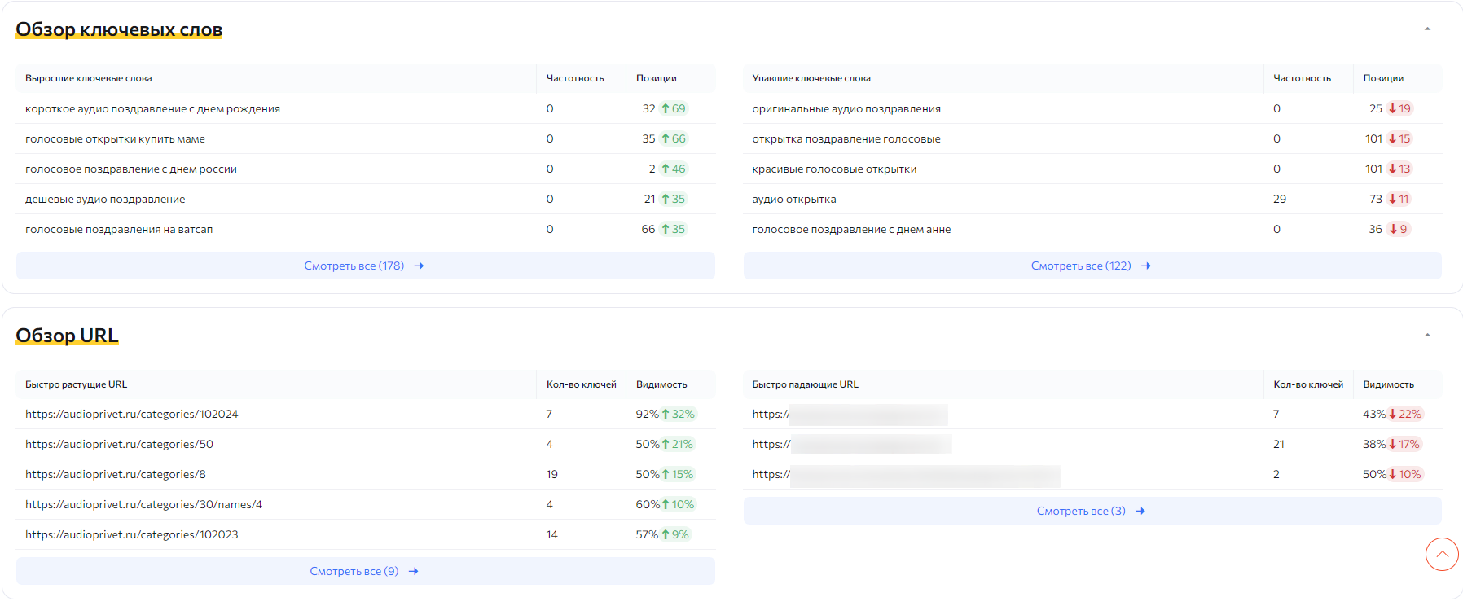Open Смотреть все (3) falling URLs

coord(1092,511)
